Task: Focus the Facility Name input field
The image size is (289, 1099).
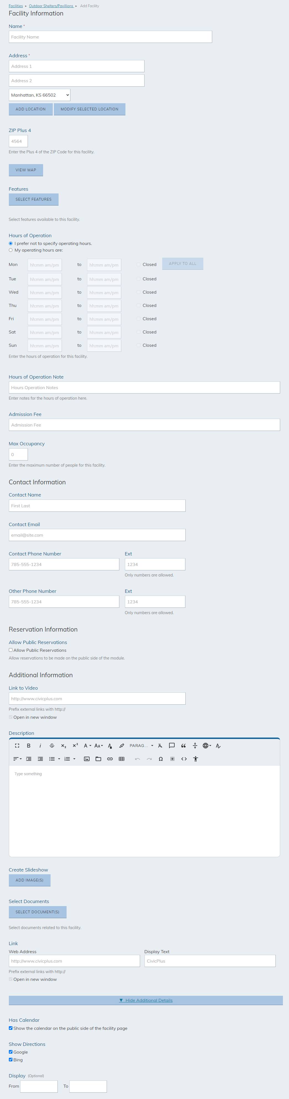Action: 110,37
